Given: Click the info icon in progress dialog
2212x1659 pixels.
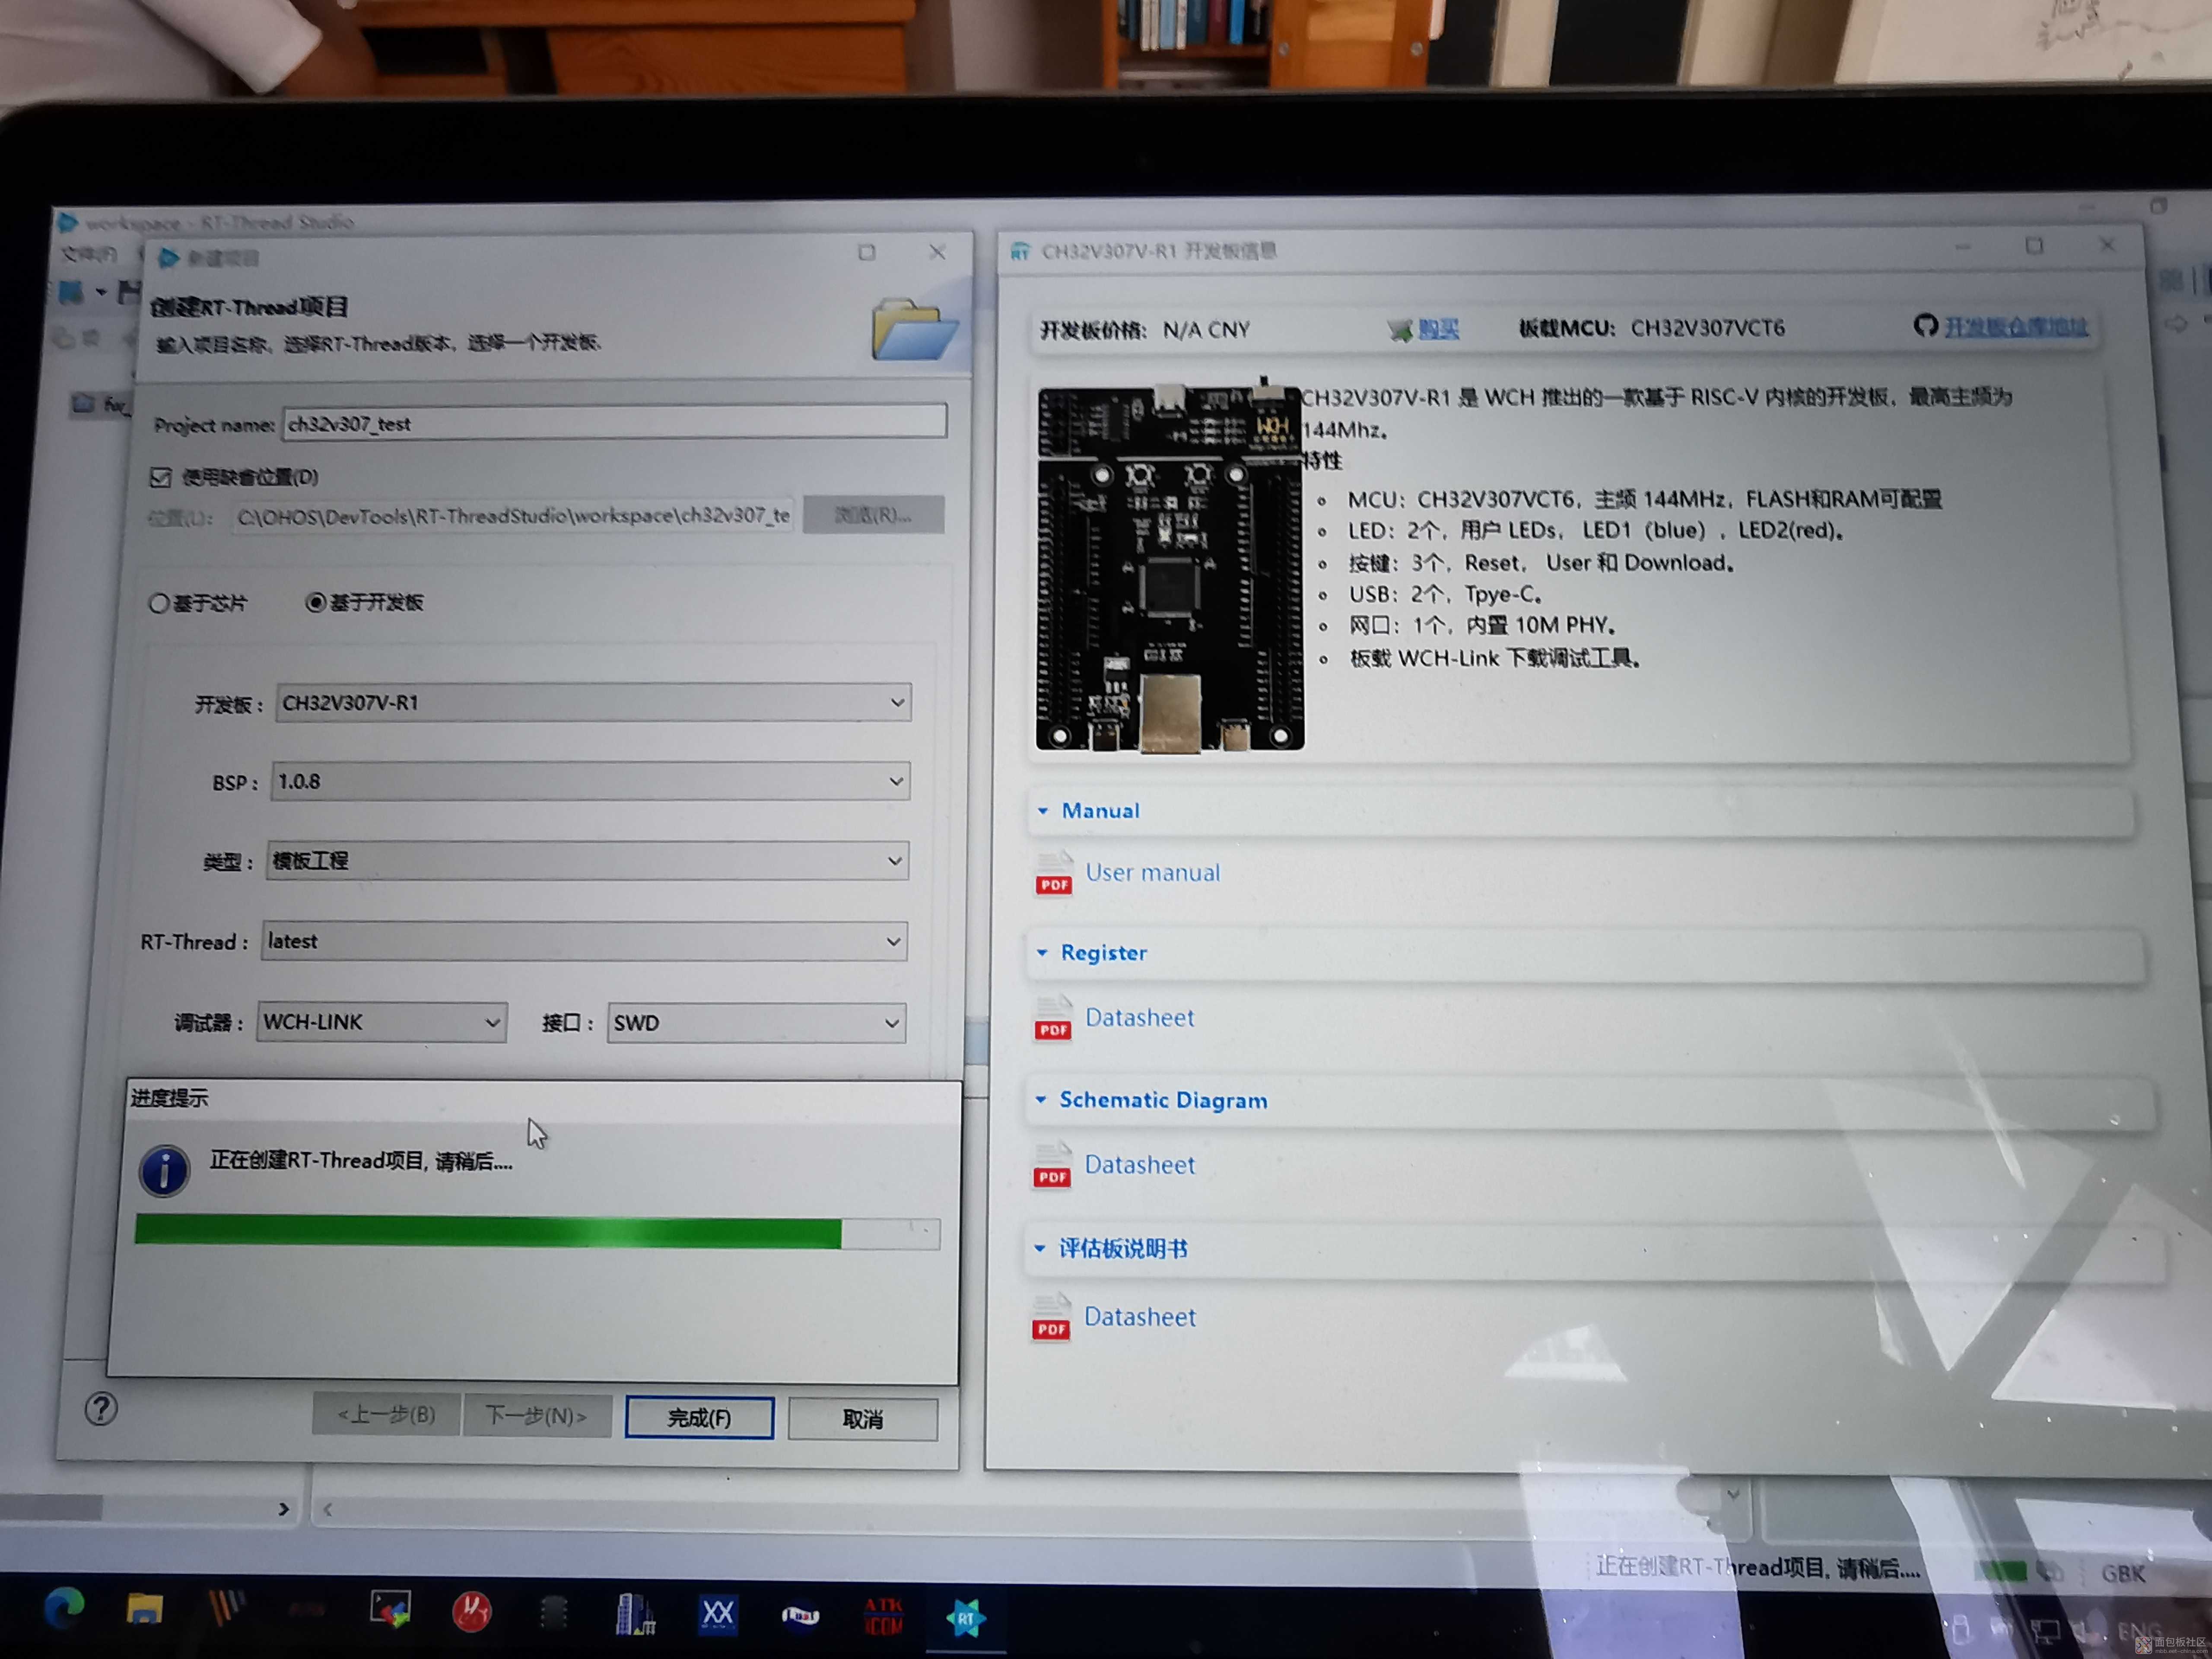Looking at the screenshot, I should (165, 1171).
